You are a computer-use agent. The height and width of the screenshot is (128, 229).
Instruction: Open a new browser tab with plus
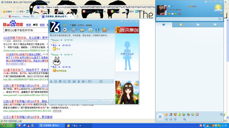78,16
